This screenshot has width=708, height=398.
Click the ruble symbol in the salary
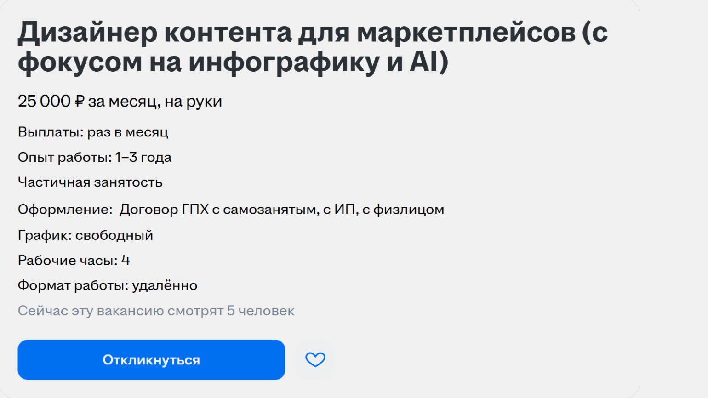(x=79, y=101)
